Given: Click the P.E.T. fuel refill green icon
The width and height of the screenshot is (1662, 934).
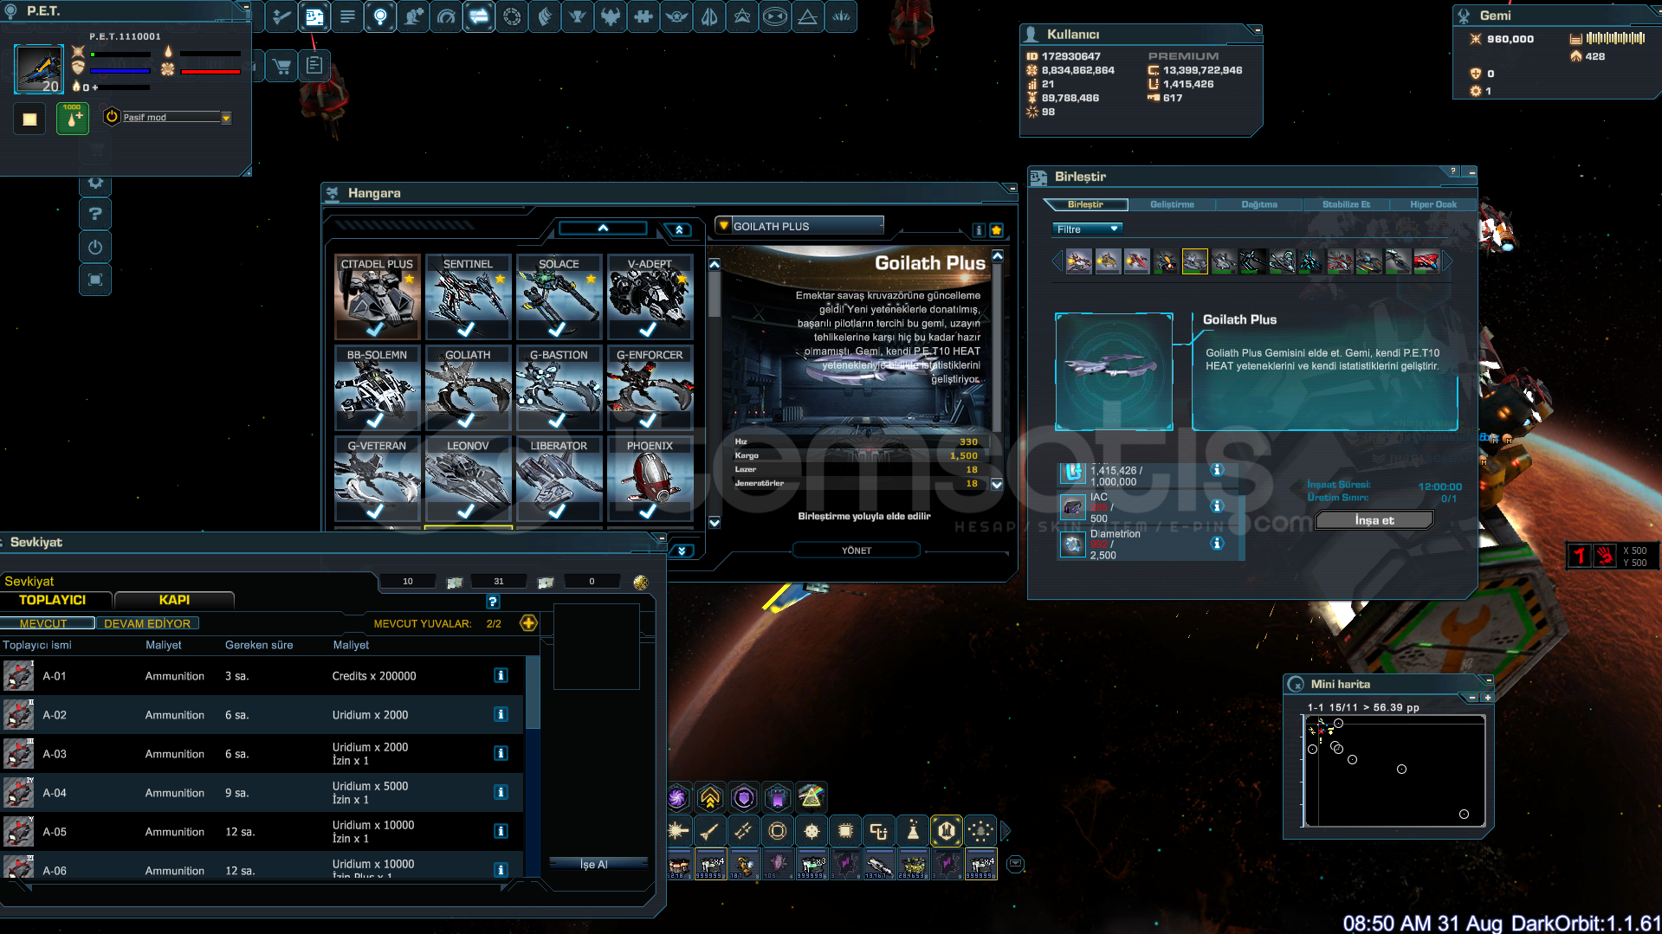Looking at the screenshot, I should 73,119.
